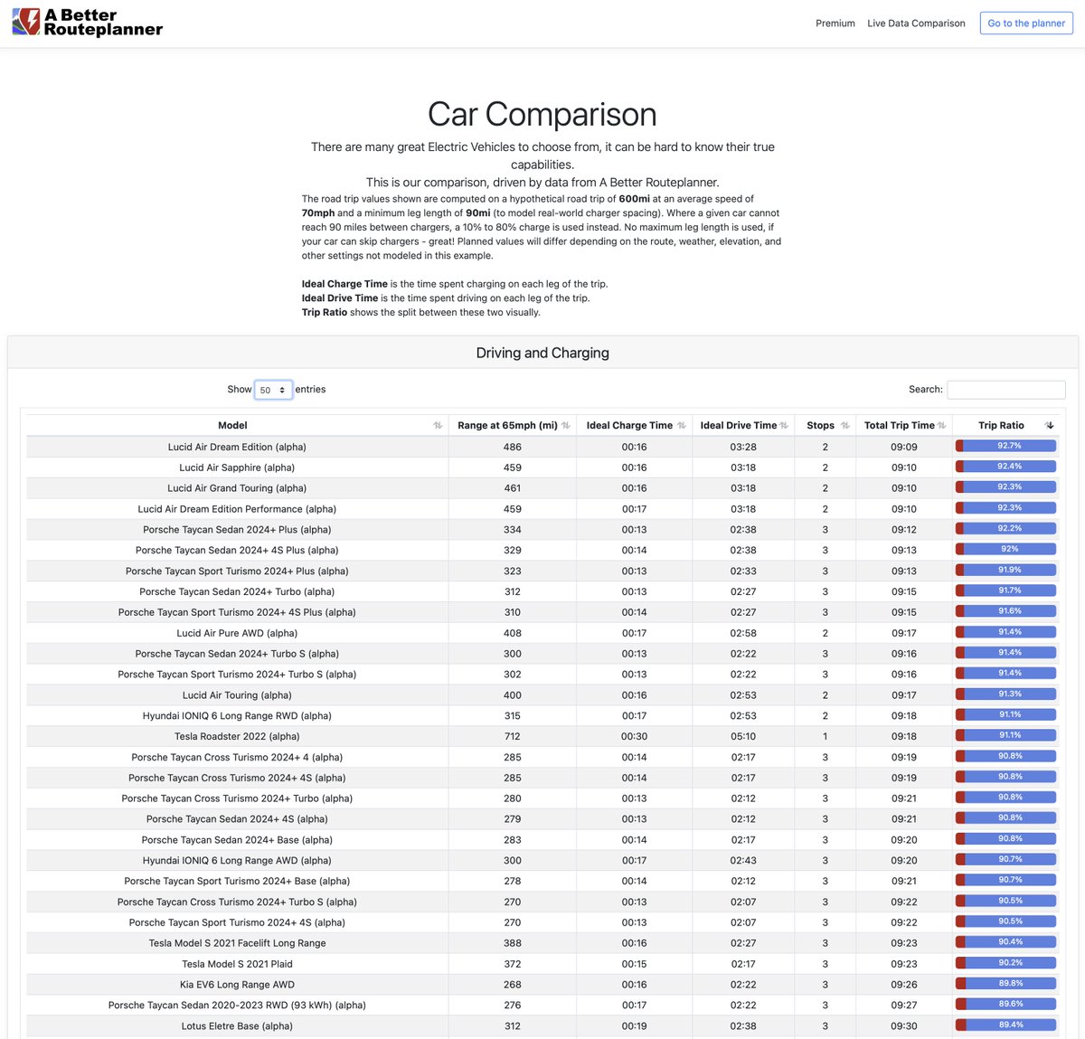
Task: Select Porsche Taycan Sedan 2024+ 4S Plus (alpha)
Action: tap(542, 551)
